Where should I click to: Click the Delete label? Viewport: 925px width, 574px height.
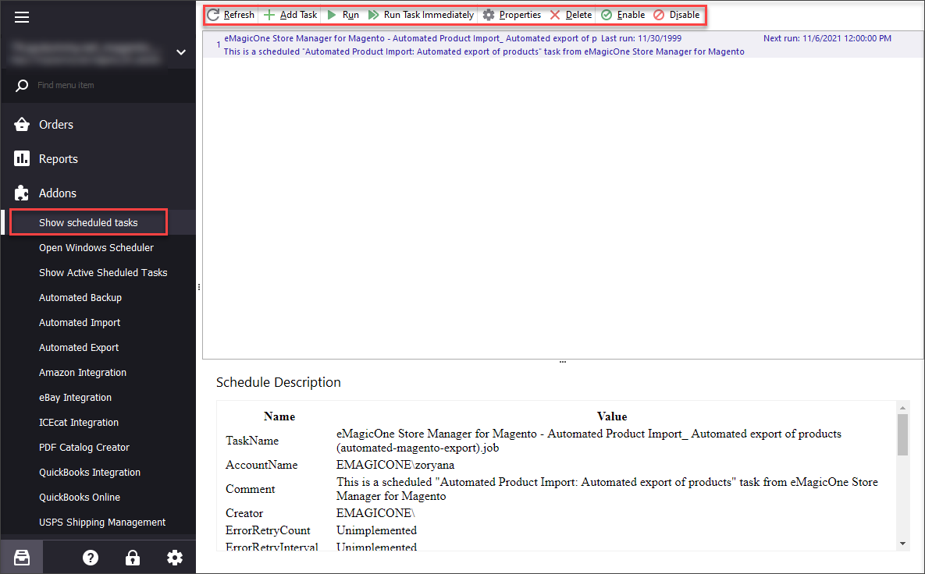pos(578,15)
